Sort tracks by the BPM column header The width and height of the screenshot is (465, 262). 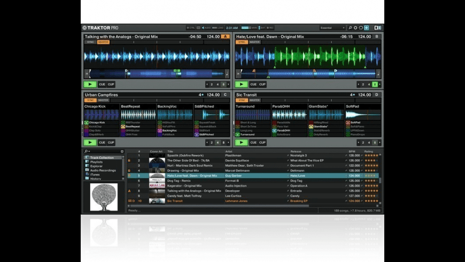[352, 151]
